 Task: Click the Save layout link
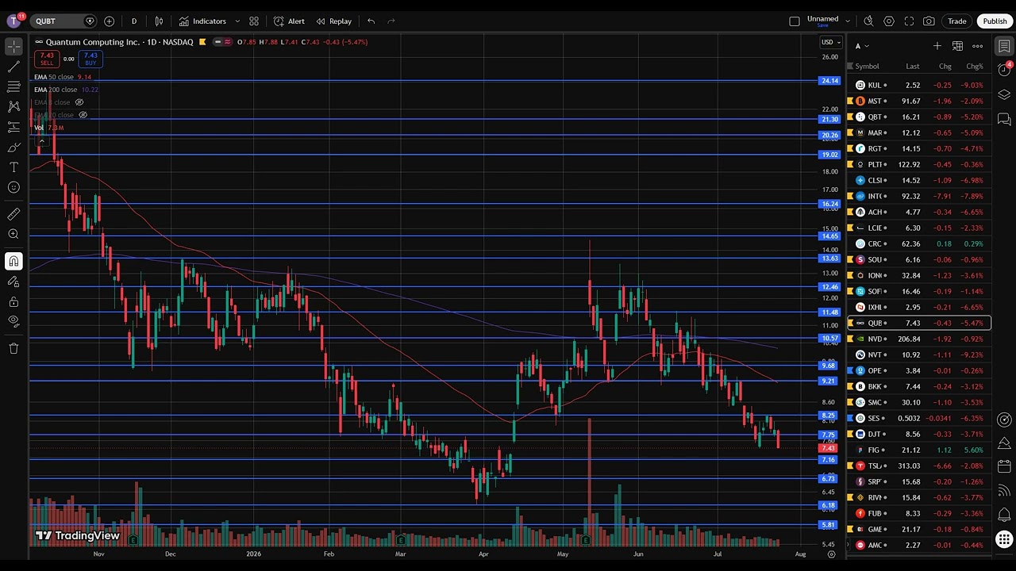[x=822, y=25]
